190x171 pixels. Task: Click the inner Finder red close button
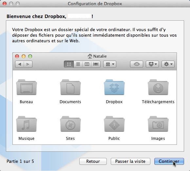17,56
